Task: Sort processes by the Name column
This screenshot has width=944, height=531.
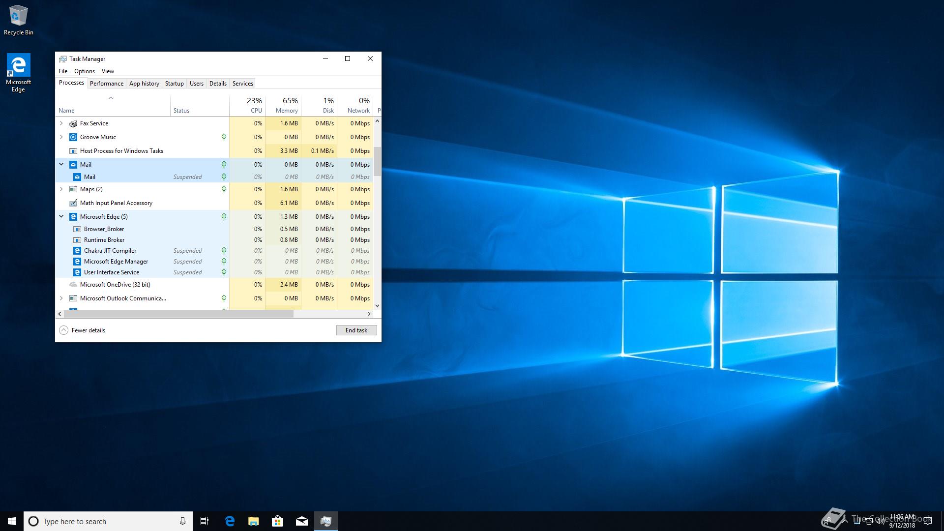Action: (113, 105)
